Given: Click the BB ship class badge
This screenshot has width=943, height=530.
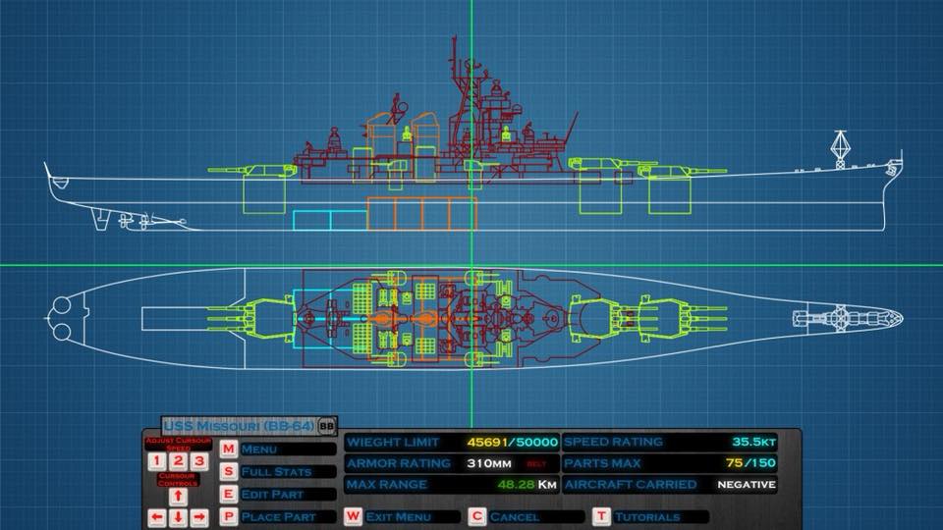Looking at the screenshot, I should click(x=326, y=426).
